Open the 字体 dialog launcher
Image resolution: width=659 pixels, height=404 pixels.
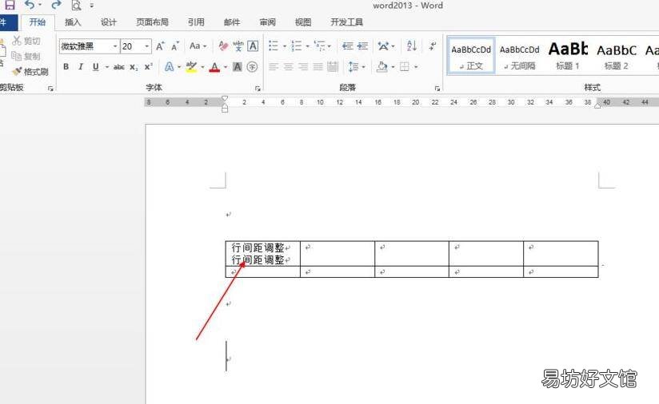[258, 89]
